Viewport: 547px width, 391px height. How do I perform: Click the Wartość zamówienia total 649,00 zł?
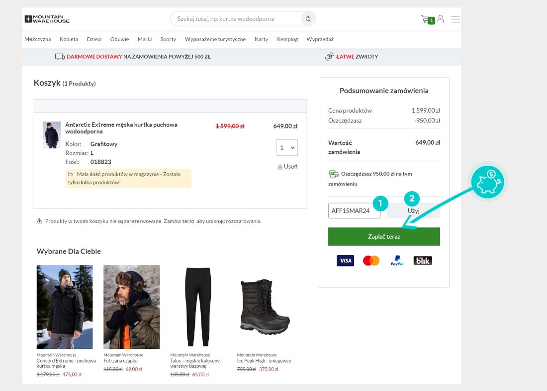point(428,142)
